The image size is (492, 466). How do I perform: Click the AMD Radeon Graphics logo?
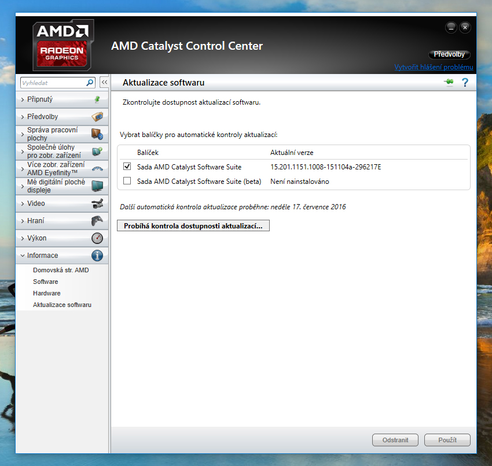point(63,45)
